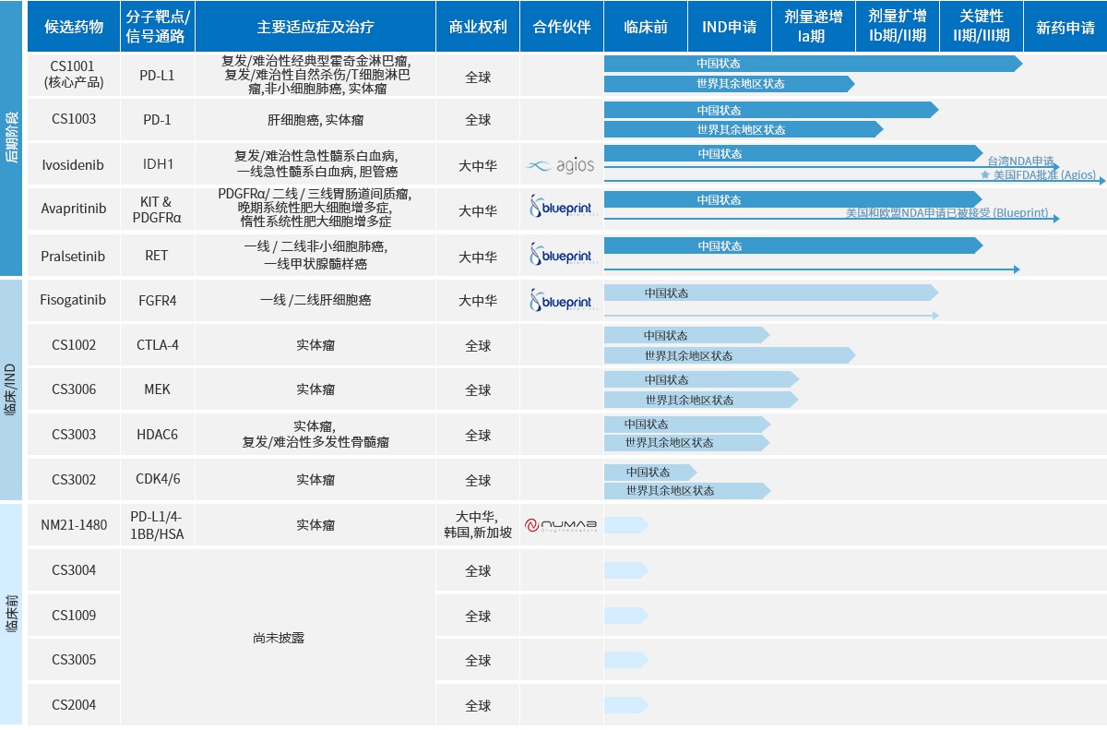Click the 尚未披露 merged cell
This screenshot has height=730, width=1107.
tap(278, 638)
